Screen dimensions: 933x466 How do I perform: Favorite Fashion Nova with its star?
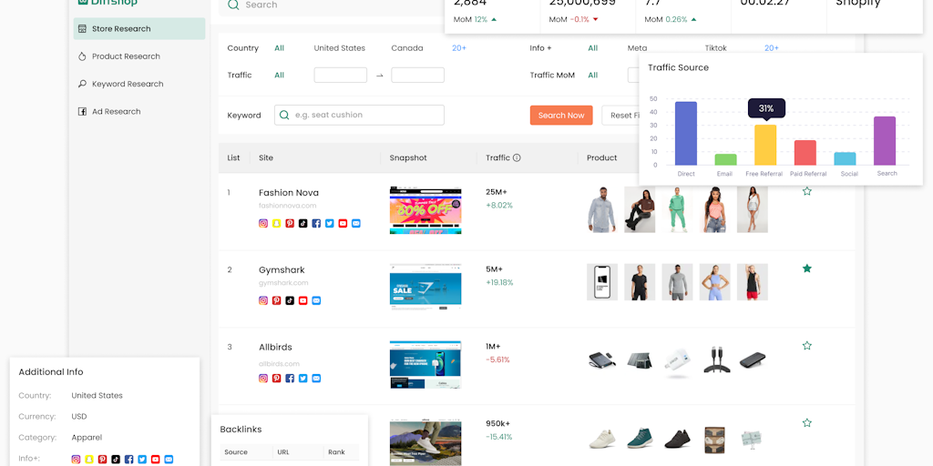(x=807, y=191)
